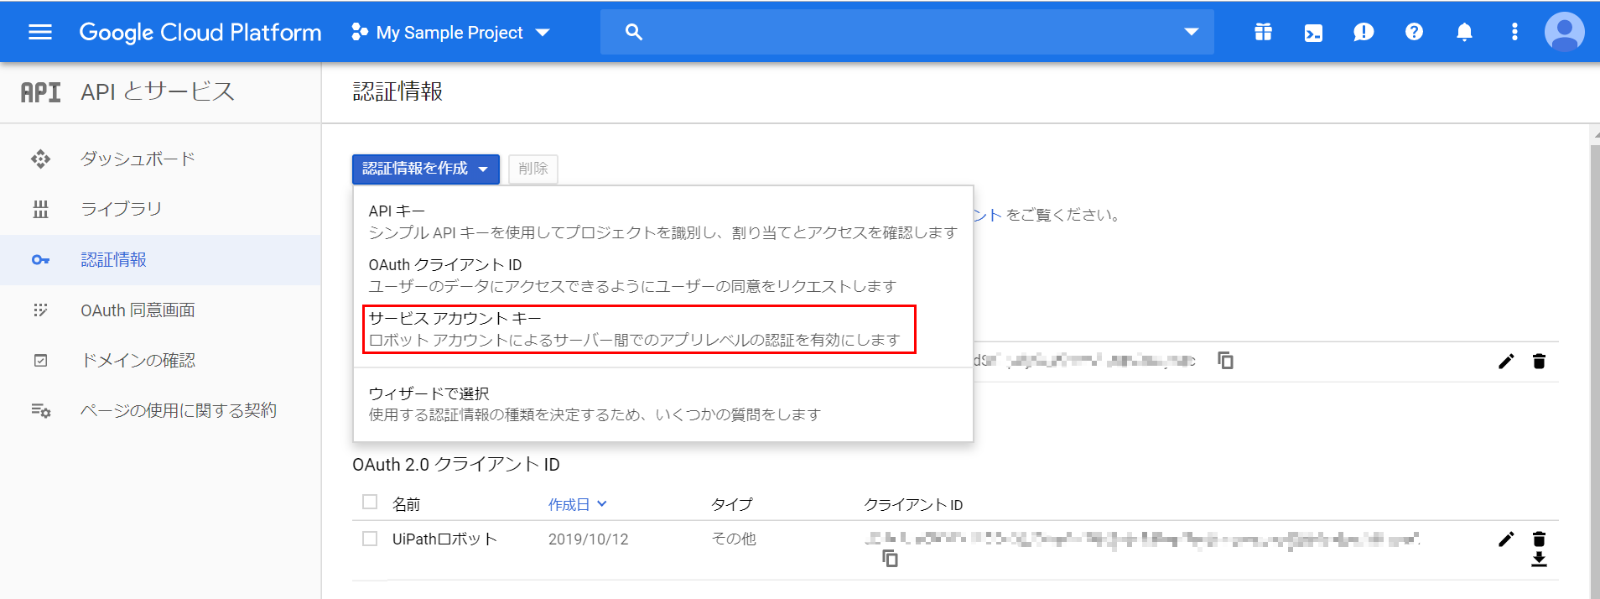
Task: Choose API キー from dropdown
Action: (662, 221)
